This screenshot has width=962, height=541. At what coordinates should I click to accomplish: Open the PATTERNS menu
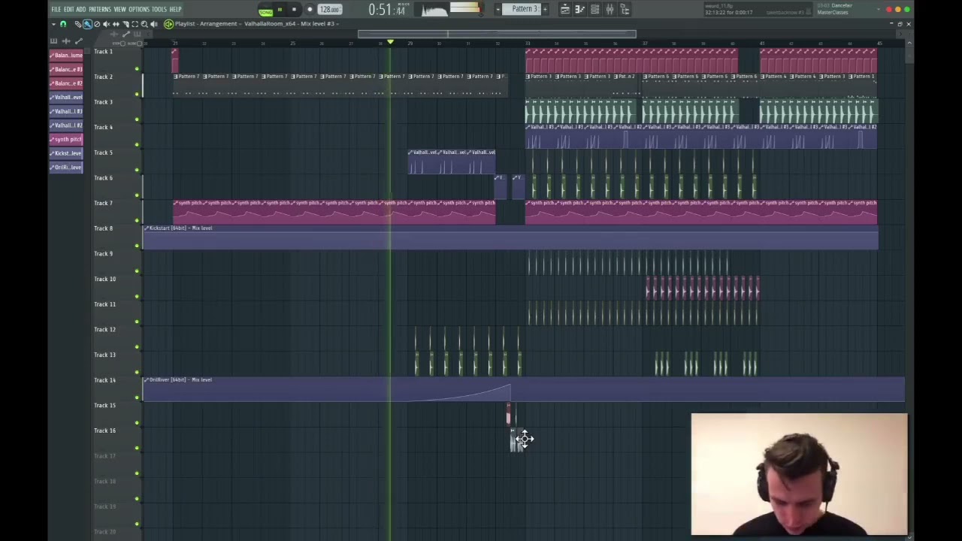pyautogui.click(x=100, y=9)
